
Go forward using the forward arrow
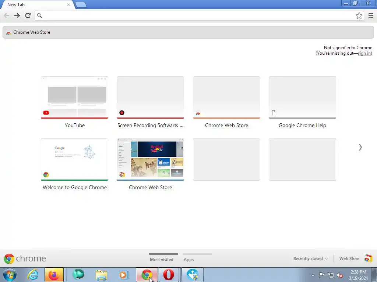pos(17,15)
